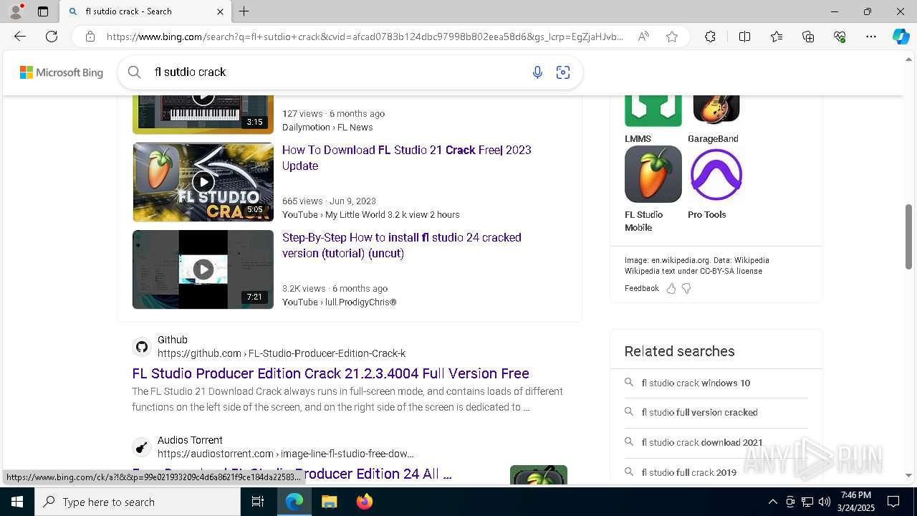
Task: Open the notification center icon
Action: pos(893,502)
